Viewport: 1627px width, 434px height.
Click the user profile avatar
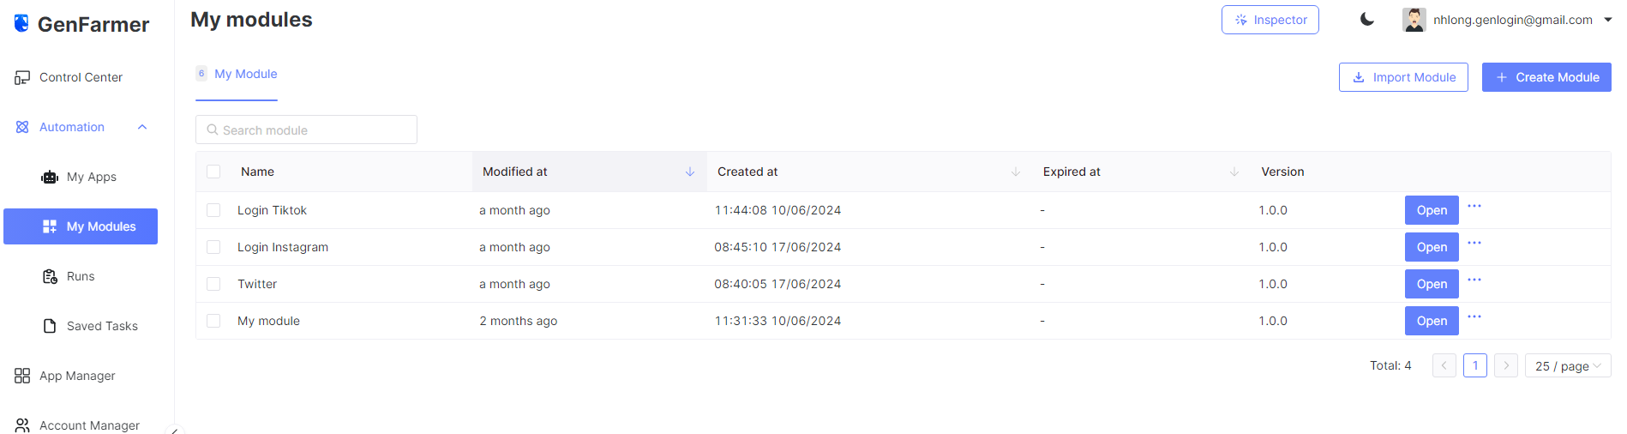(x=1414, y=20)
